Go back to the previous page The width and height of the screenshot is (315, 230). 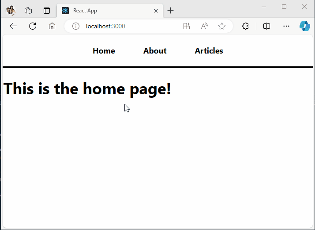coord(13,26)
